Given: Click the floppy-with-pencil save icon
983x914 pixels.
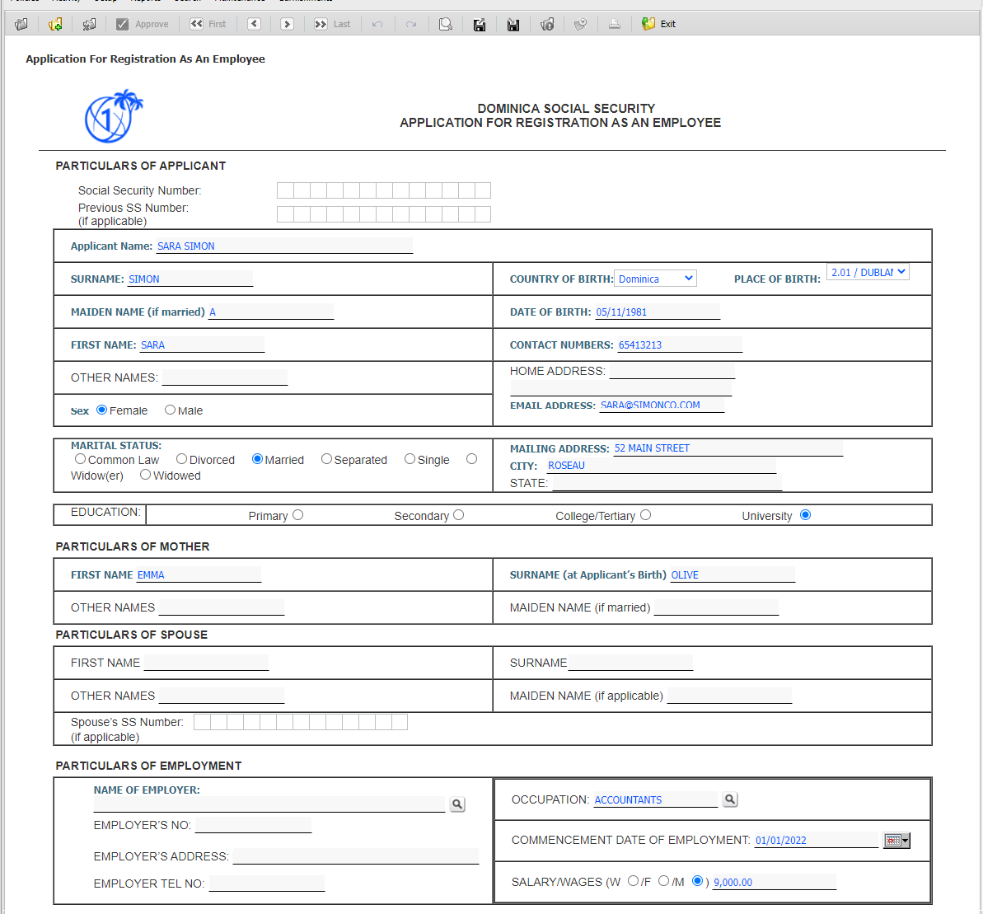Looking at the screenshot, I should pos(480,25).
